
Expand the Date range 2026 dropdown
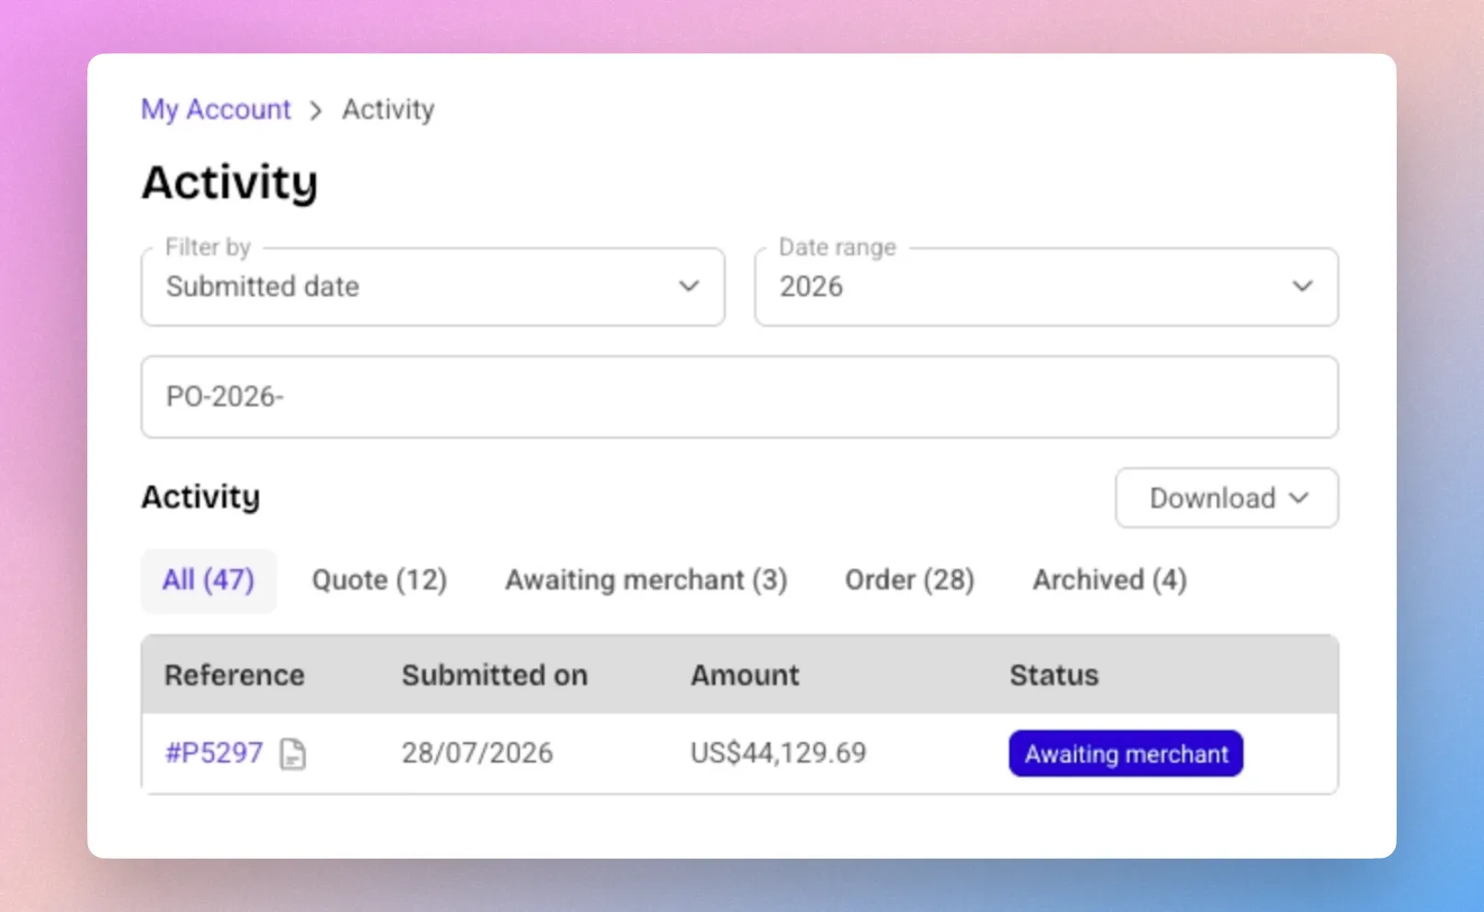click(1046, 286)
